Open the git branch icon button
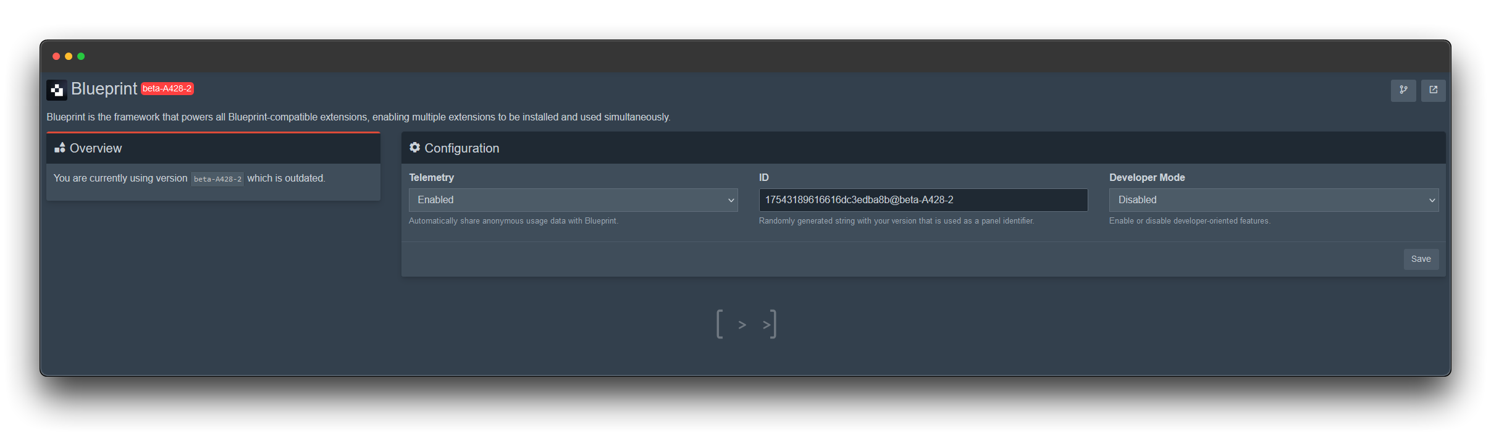This screenshot has width=1491, height=436. click(1403, 90)
